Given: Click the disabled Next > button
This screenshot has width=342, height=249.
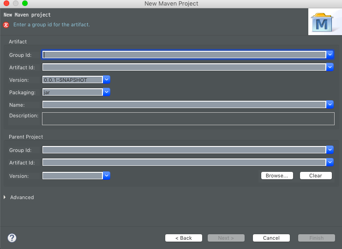Looking at the screenshot, I should 226,238.
